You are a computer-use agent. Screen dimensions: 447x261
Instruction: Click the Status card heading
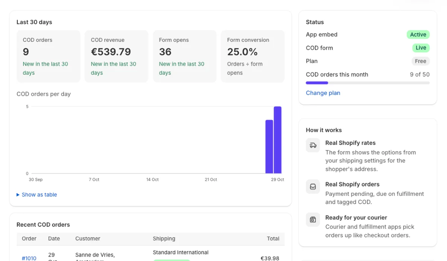point(315,22)
